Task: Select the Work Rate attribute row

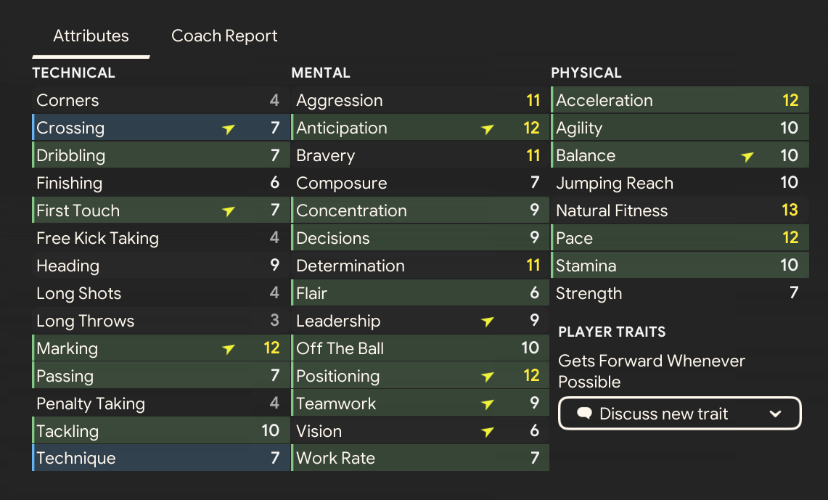Action: click(419, 459)
